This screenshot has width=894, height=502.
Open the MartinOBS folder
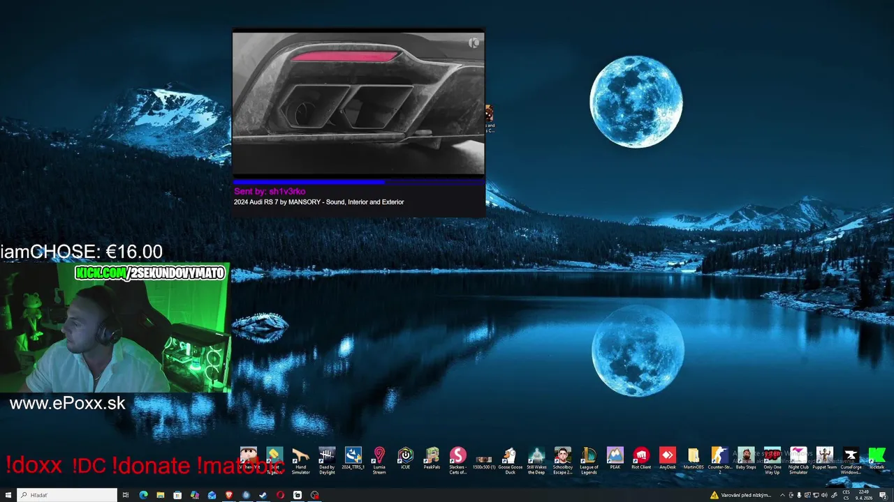click(x=694, y=459)
